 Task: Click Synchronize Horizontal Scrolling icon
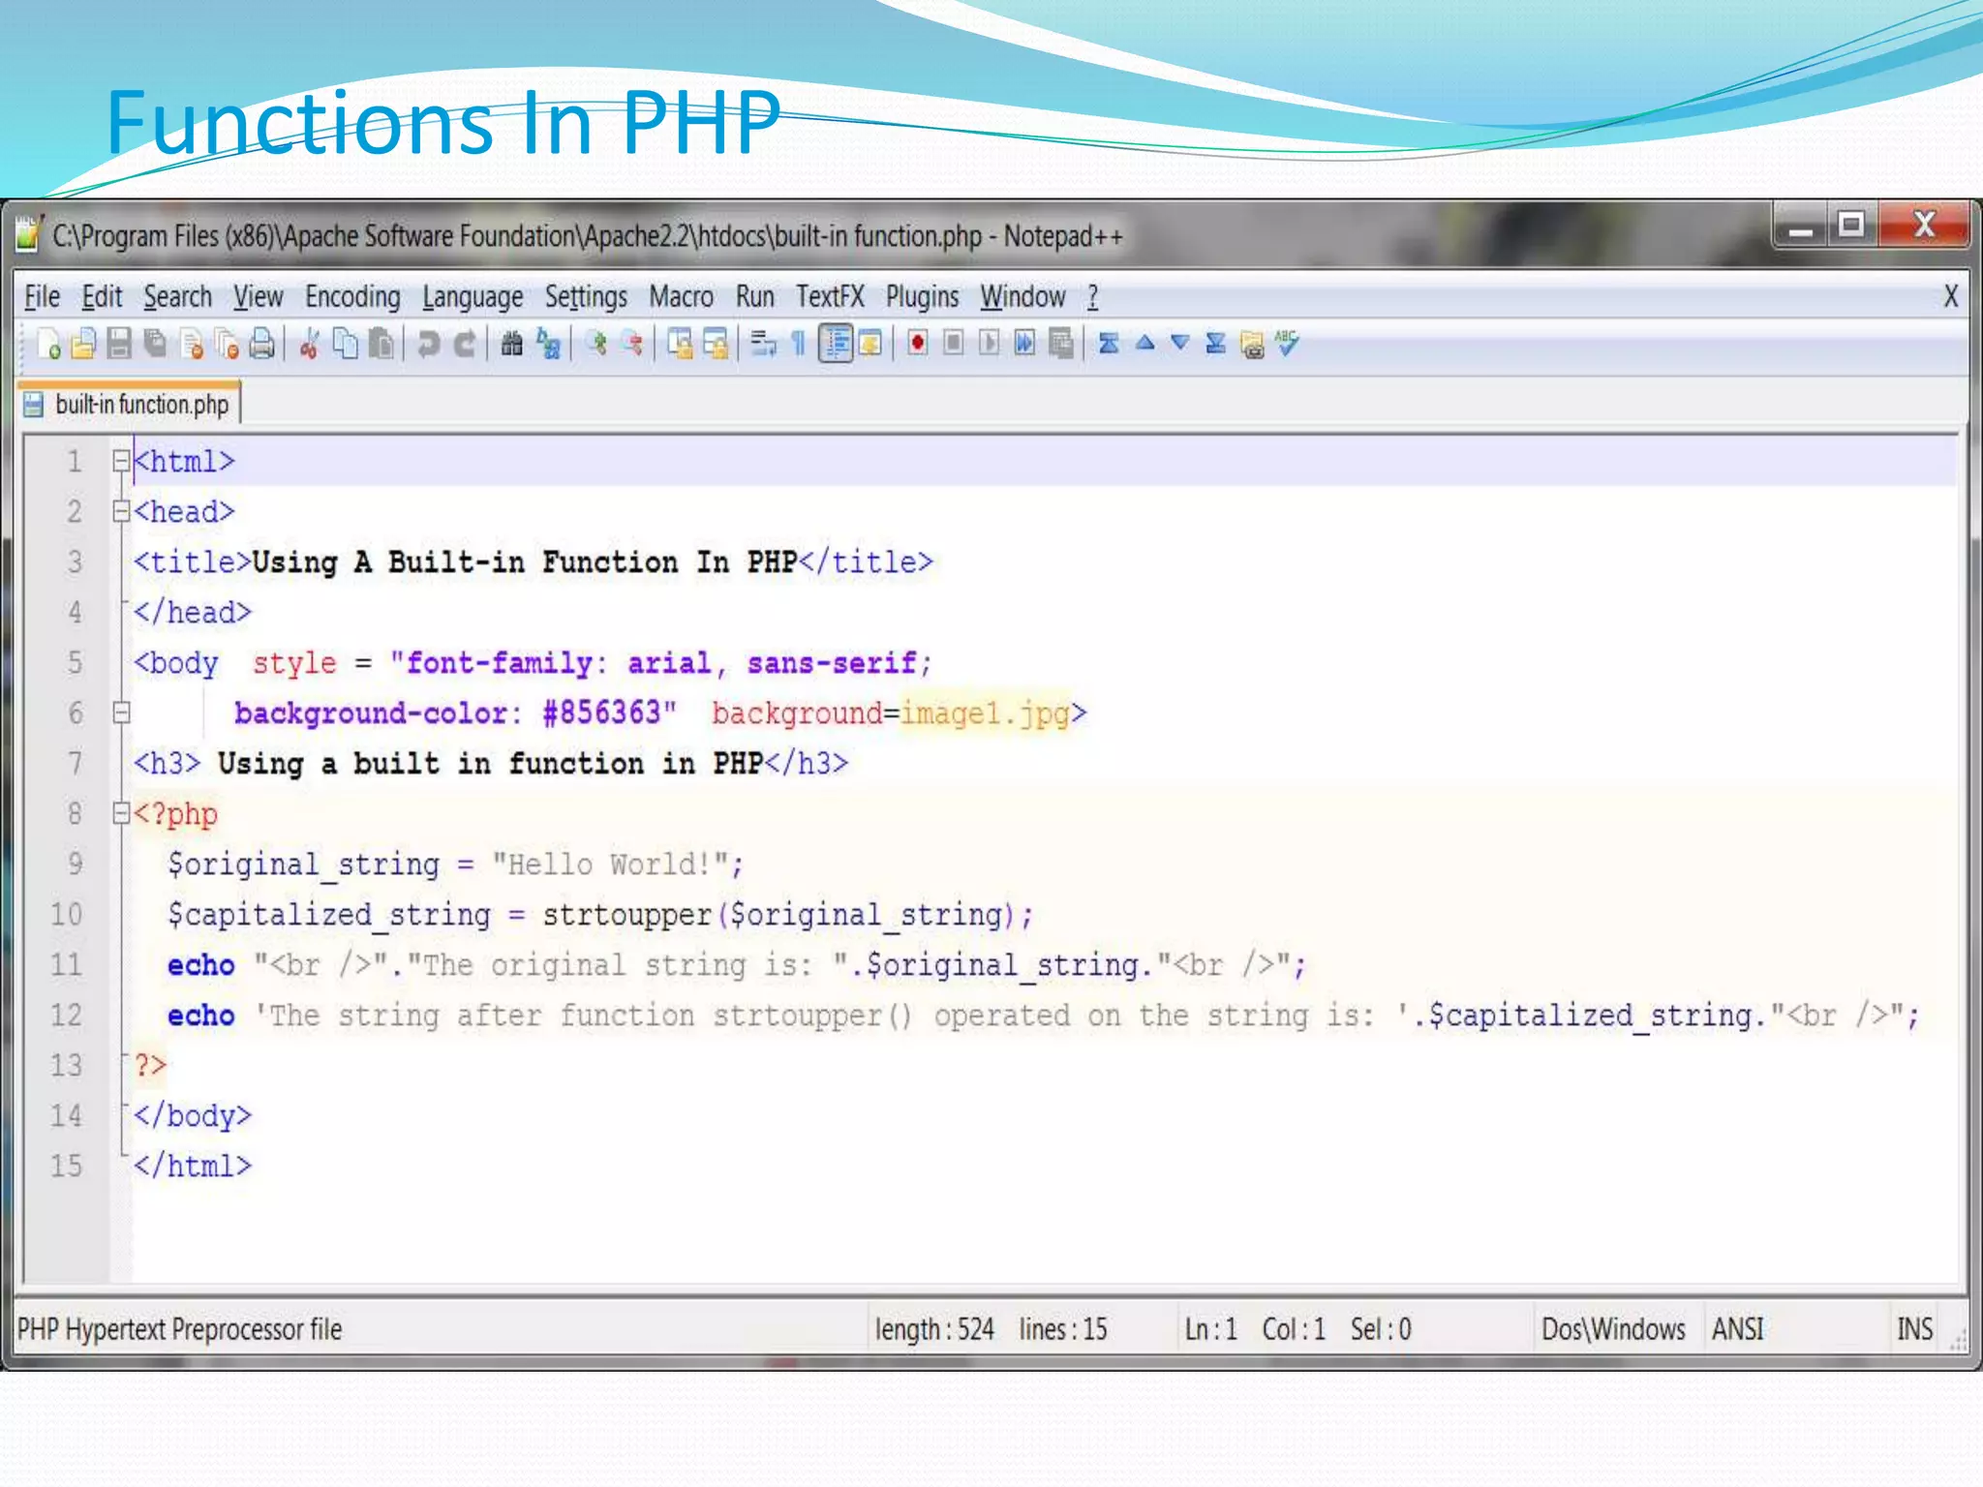coord(716,344)
